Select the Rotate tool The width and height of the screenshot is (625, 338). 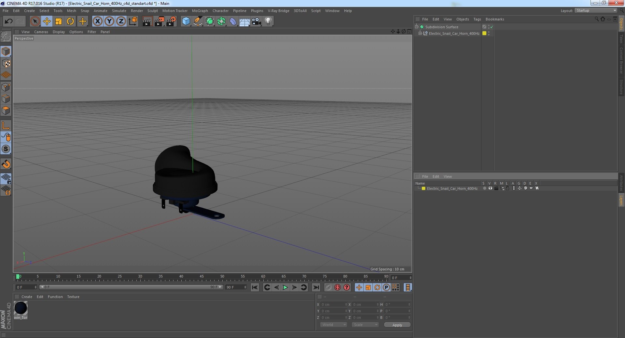70,21
